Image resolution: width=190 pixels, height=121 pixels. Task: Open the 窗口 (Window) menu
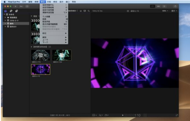click(68, 2)
